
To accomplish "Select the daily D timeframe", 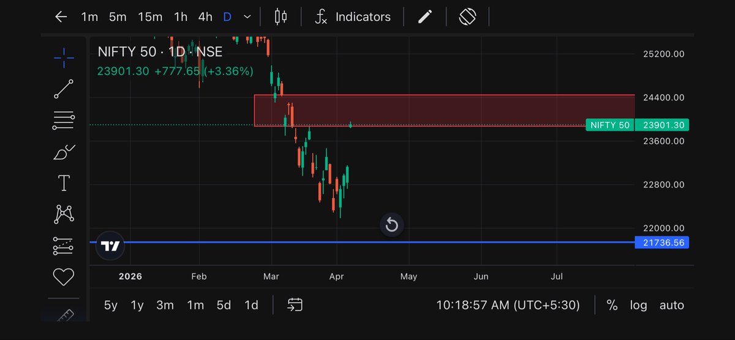I will [x=227, y=17].
